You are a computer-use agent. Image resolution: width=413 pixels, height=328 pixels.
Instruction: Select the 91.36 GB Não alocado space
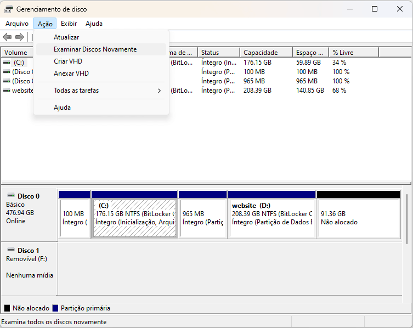[358, 218]
